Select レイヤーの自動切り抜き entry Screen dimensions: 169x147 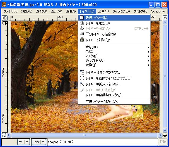[x=114, y=95]
